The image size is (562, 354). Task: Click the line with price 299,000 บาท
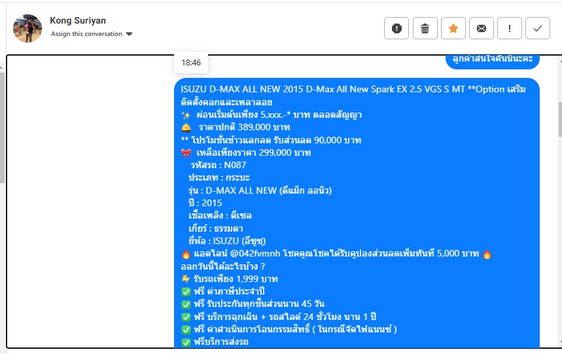(246, 152)
